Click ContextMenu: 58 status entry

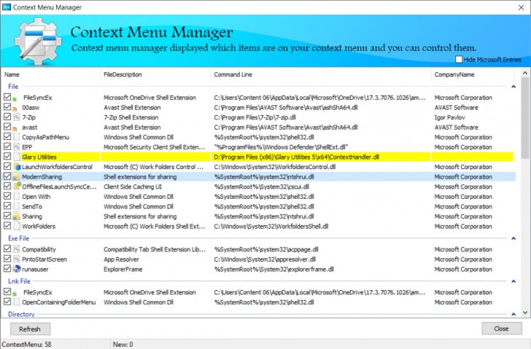point(27,345)
